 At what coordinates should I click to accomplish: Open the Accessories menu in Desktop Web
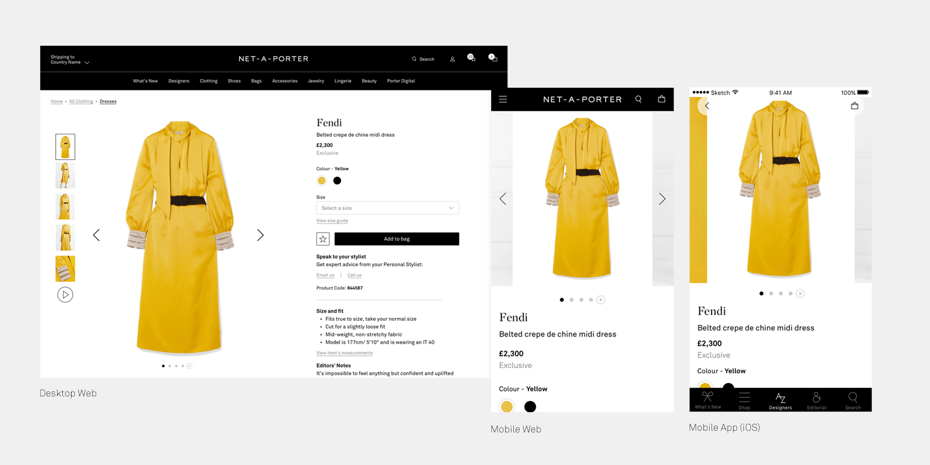[285, 81]
